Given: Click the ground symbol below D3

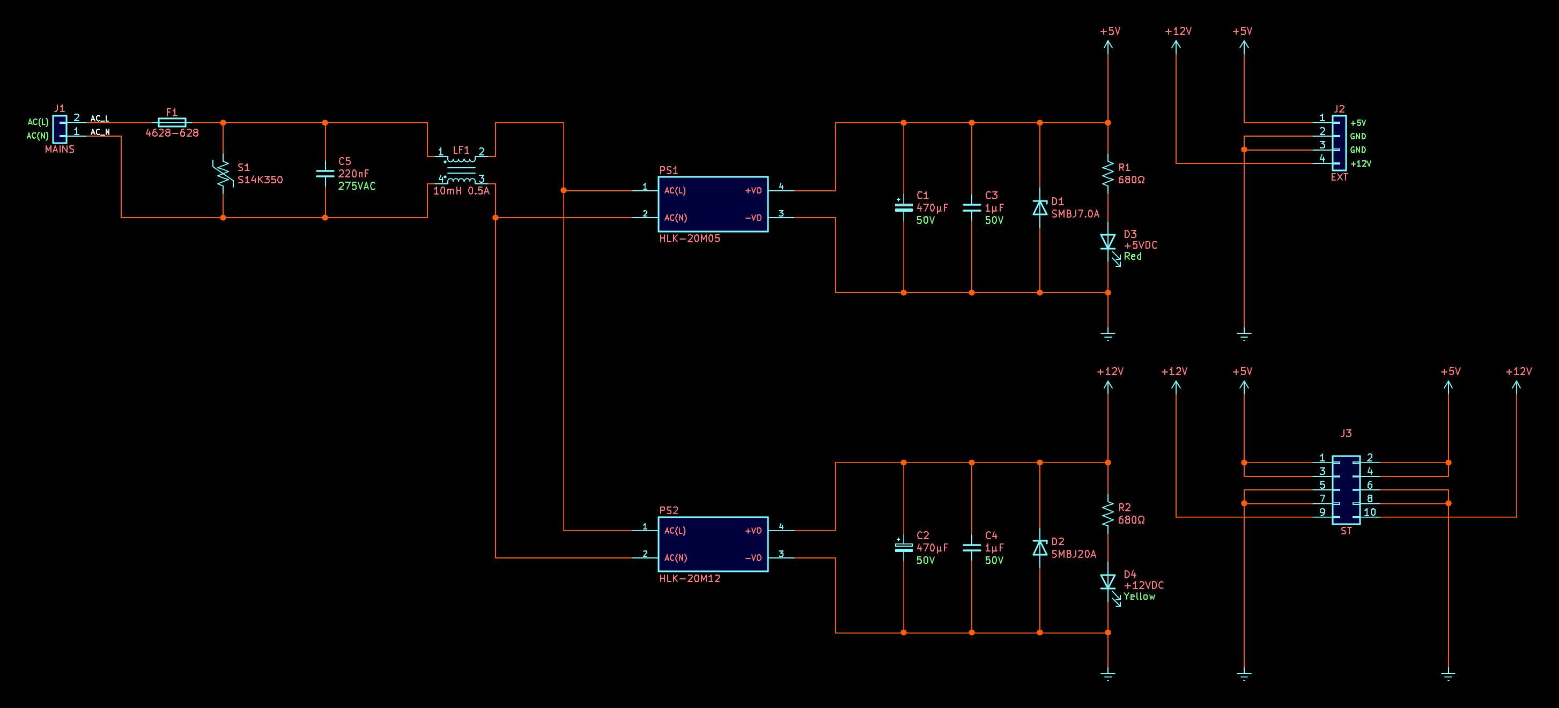Looking at the screenshot, I should pyautogui.click(x=1107, y=334).
